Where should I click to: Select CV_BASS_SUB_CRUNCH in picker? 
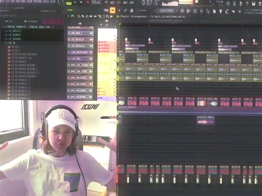click(80, 65)
